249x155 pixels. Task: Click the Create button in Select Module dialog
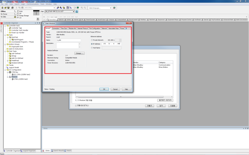tap(149, 106)
